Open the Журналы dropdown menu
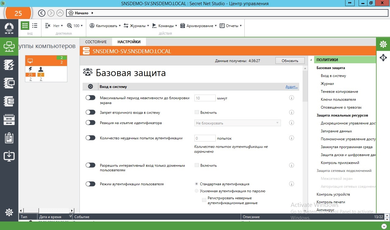This screenshot has height=230, width=390. [136, 26]
